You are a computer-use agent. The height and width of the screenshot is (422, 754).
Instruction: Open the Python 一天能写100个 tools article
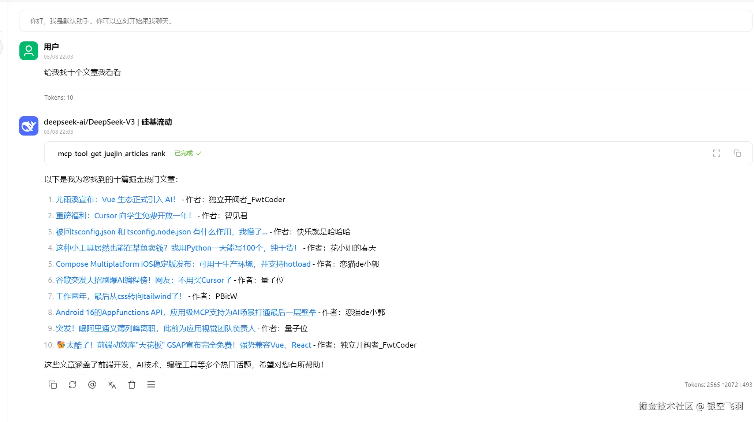[x=176, y=248]
